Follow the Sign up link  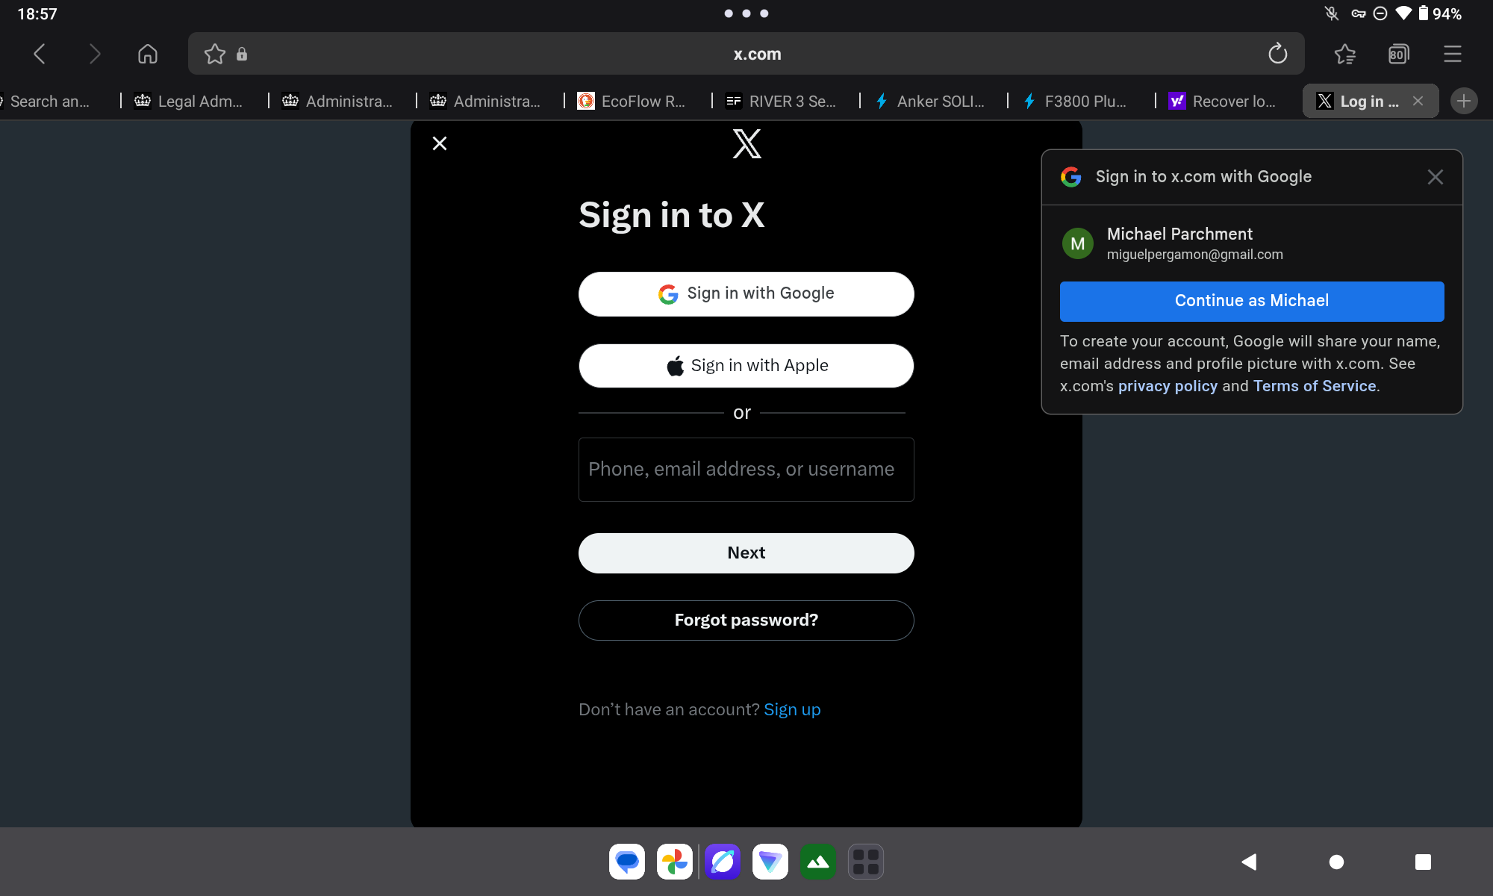point(792,709)
